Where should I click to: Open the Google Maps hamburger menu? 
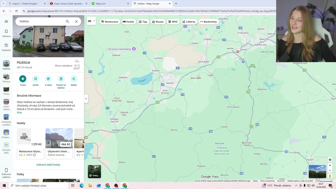click(6, 22)
